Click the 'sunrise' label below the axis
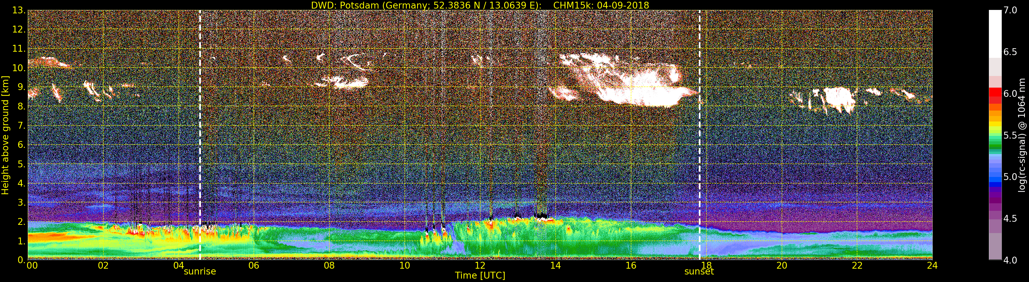The width and height of the screenshot is (1029, 282). pyautogui.click(x=200, y=272)
